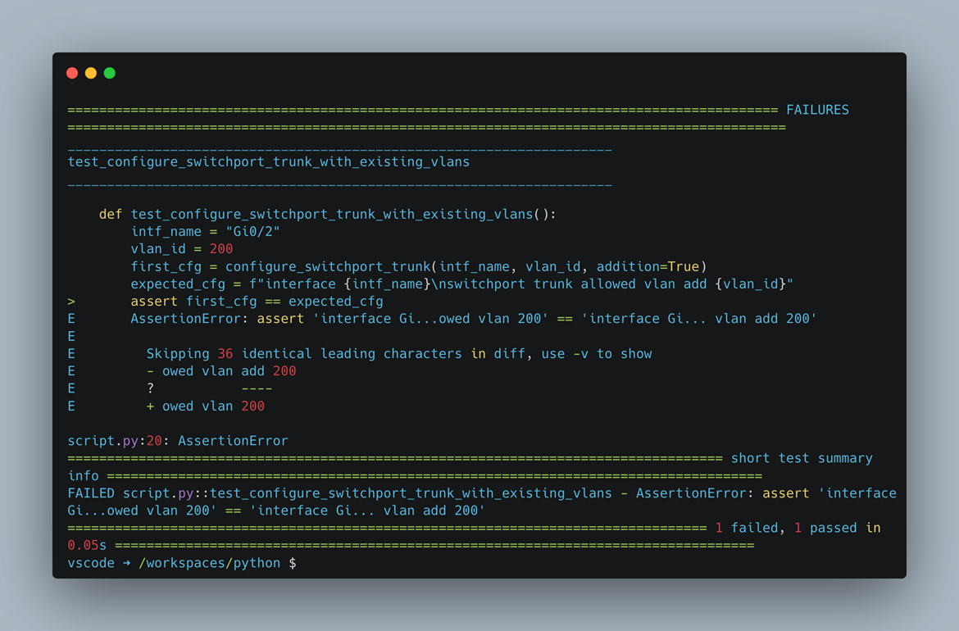Click the 'expected_cfg = f"interface' line
Viewport: 959px width, 631px height.
[x=461, y=284]
